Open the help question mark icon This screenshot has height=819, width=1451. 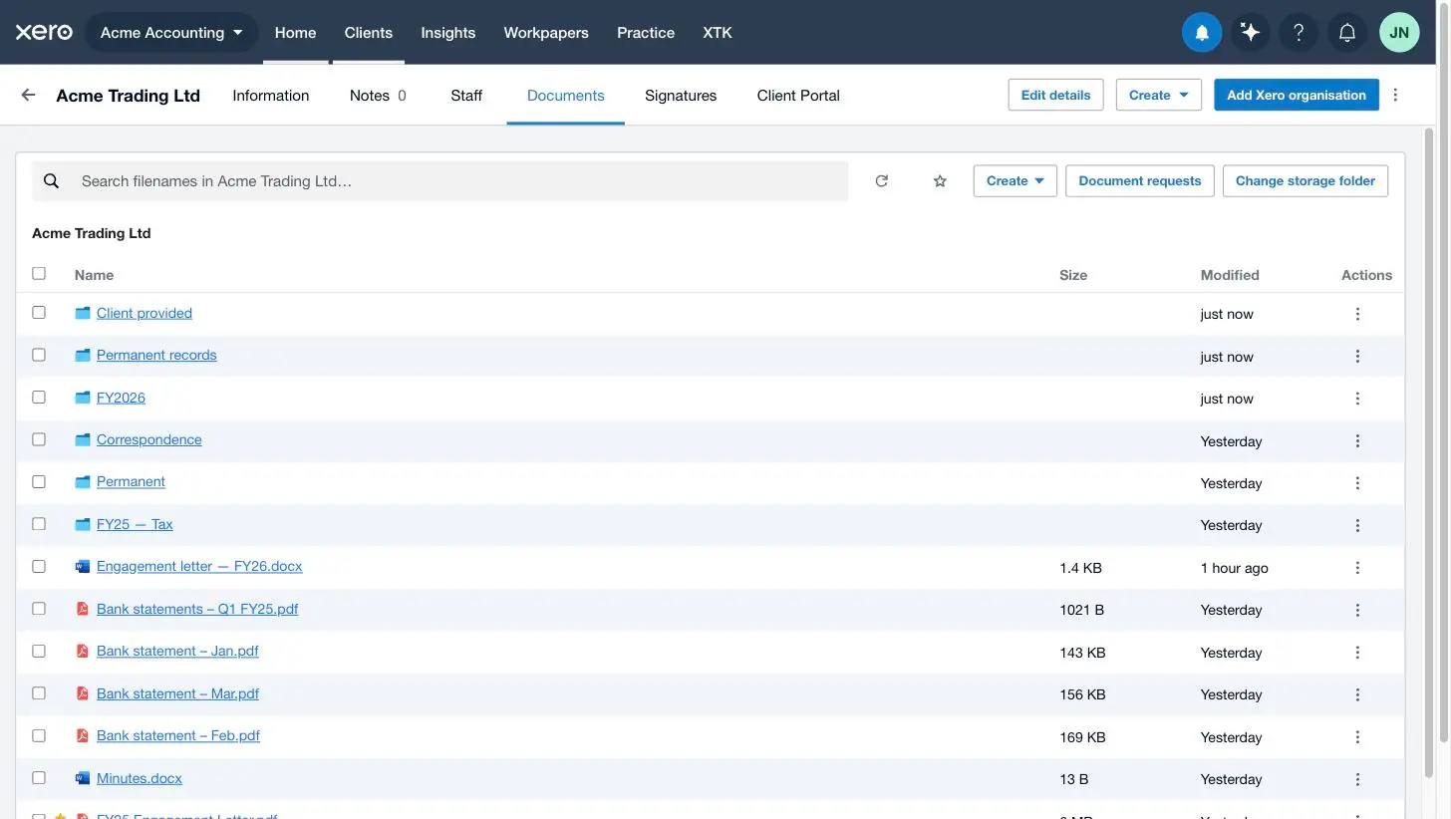point(1299,33)
